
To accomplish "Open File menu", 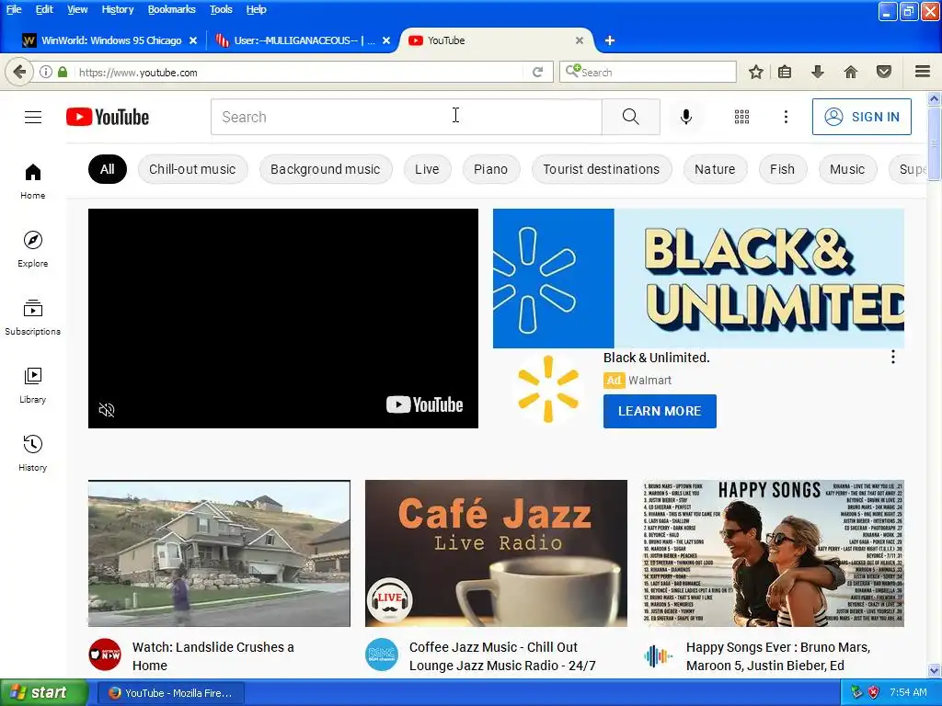I will (x=14, y=9).
